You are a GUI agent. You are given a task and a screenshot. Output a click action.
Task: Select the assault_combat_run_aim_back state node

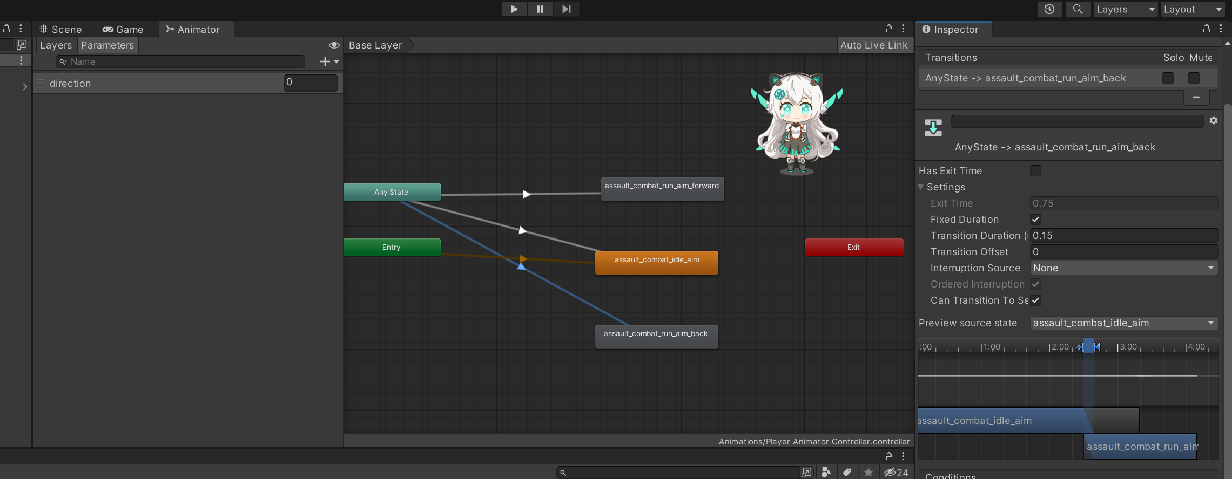pyautogui.click(x=657, y=337)
